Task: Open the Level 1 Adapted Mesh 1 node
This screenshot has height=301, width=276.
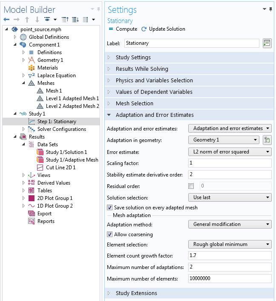Action: [72, 98]
